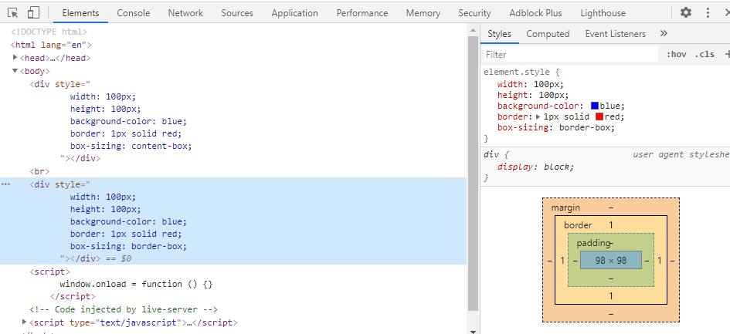Screen dimensions: 730x334
Task: Click the element.style selector line
Action: tap(521, 72)
